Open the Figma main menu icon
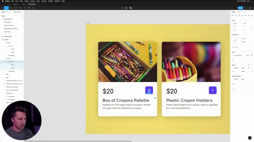 point(2,8)
